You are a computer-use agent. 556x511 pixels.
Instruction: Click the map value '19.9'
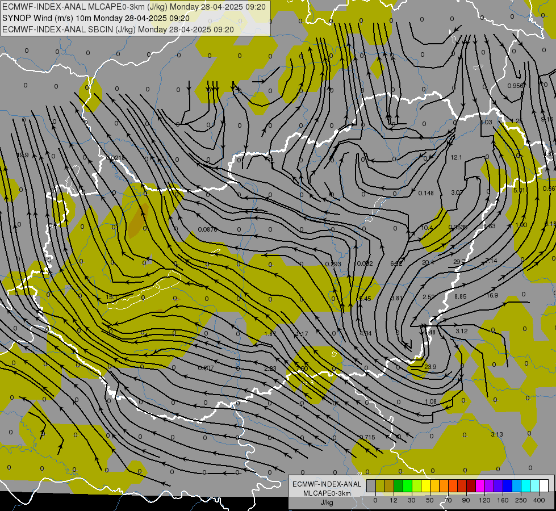coord(23,155)
